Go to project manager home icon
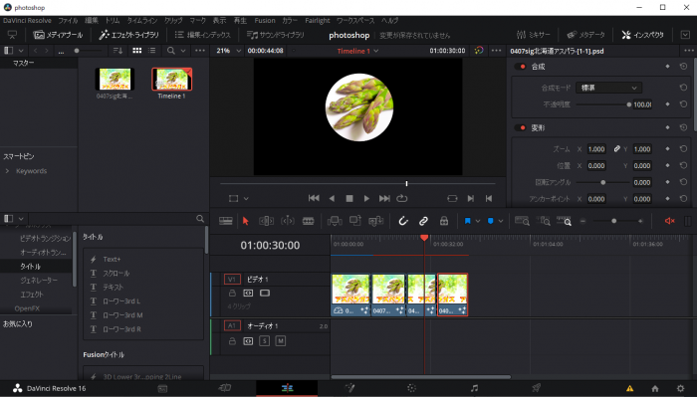Image resolution: width=697 pixels, height=397 pixels. pos(655,389)
